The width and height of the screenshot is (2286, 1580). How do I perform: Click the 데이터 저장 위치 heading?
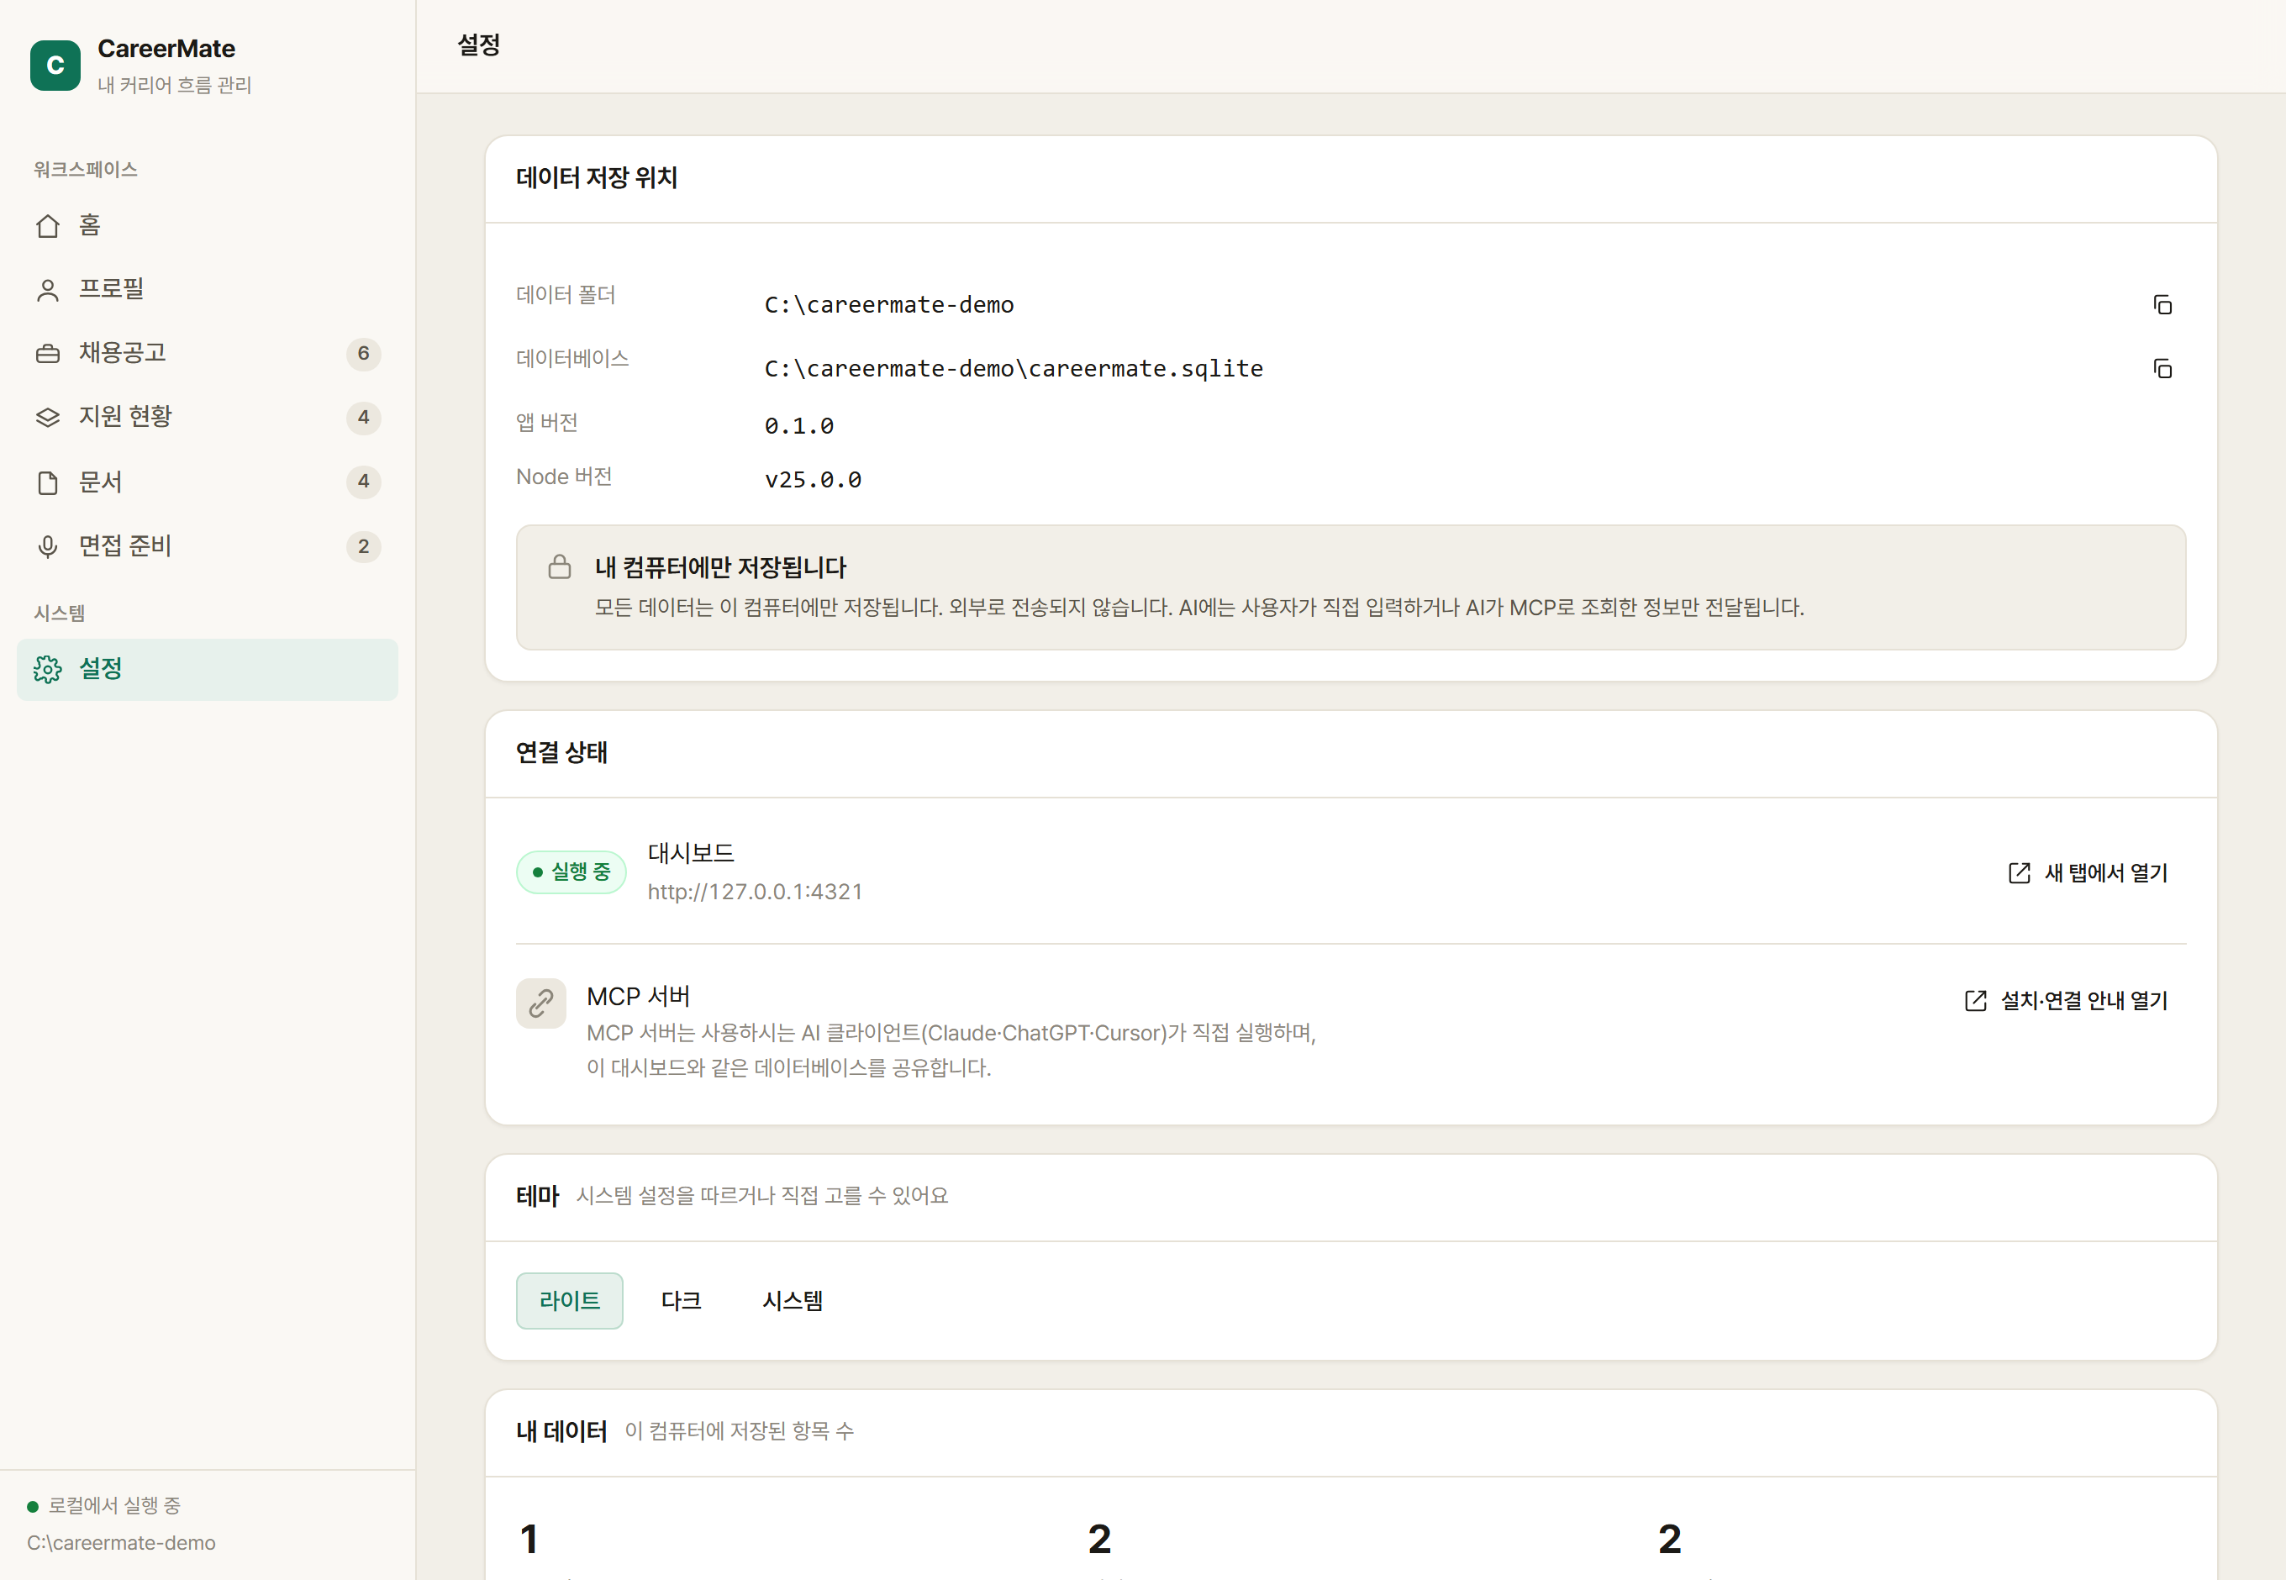click(x=596, y=178)
